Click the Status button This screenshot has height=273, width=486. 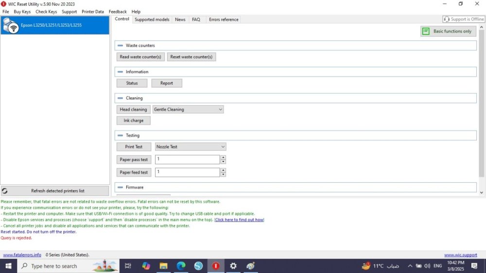pyautogui.click(x=132, y=83)
